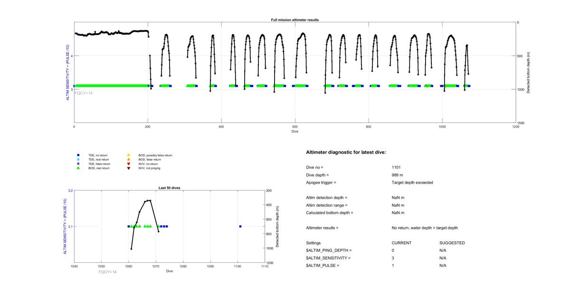The height and width of the screenshot is (295, 570).
Task: Click the yellow triangle 'BOD, possibly false return' marker
Action: [128, 155]
